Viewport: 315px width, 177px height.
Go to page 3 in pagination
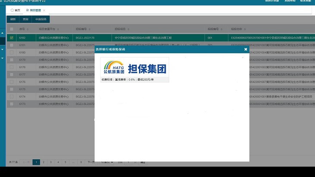(51, 162)
